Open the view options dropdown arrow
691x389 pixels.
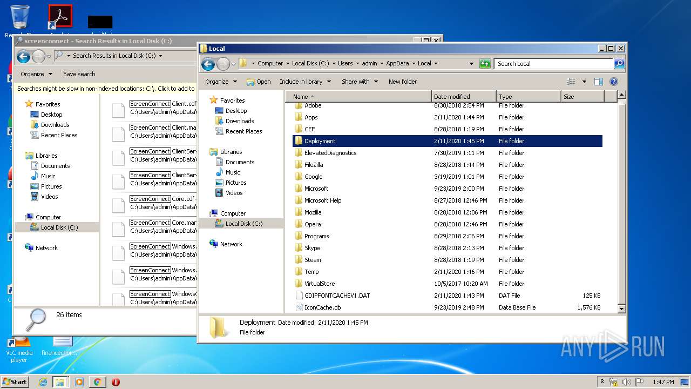584,82
